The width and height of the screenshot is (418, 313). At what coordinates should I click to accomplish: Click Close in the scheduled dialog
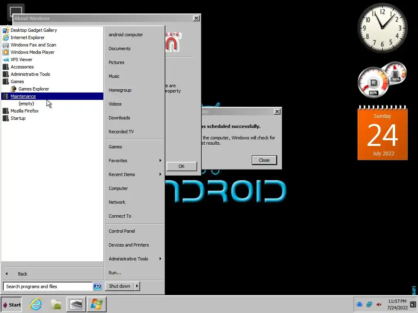click(264, 160)
